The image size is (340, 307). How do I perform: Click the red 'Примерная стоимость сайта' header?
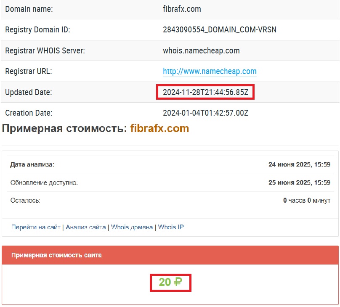pos(56,255)
